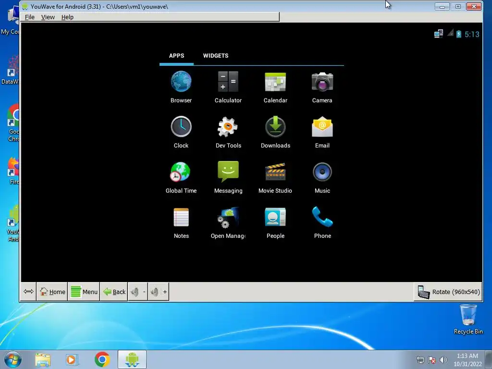Screen dimensions: 492x369
Task: Select the Recycle Bin desktop icon
Action: tap(468, 320)
